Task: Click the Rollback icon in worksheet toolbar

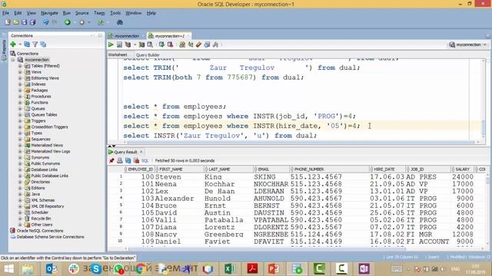Action: (170, 44)
